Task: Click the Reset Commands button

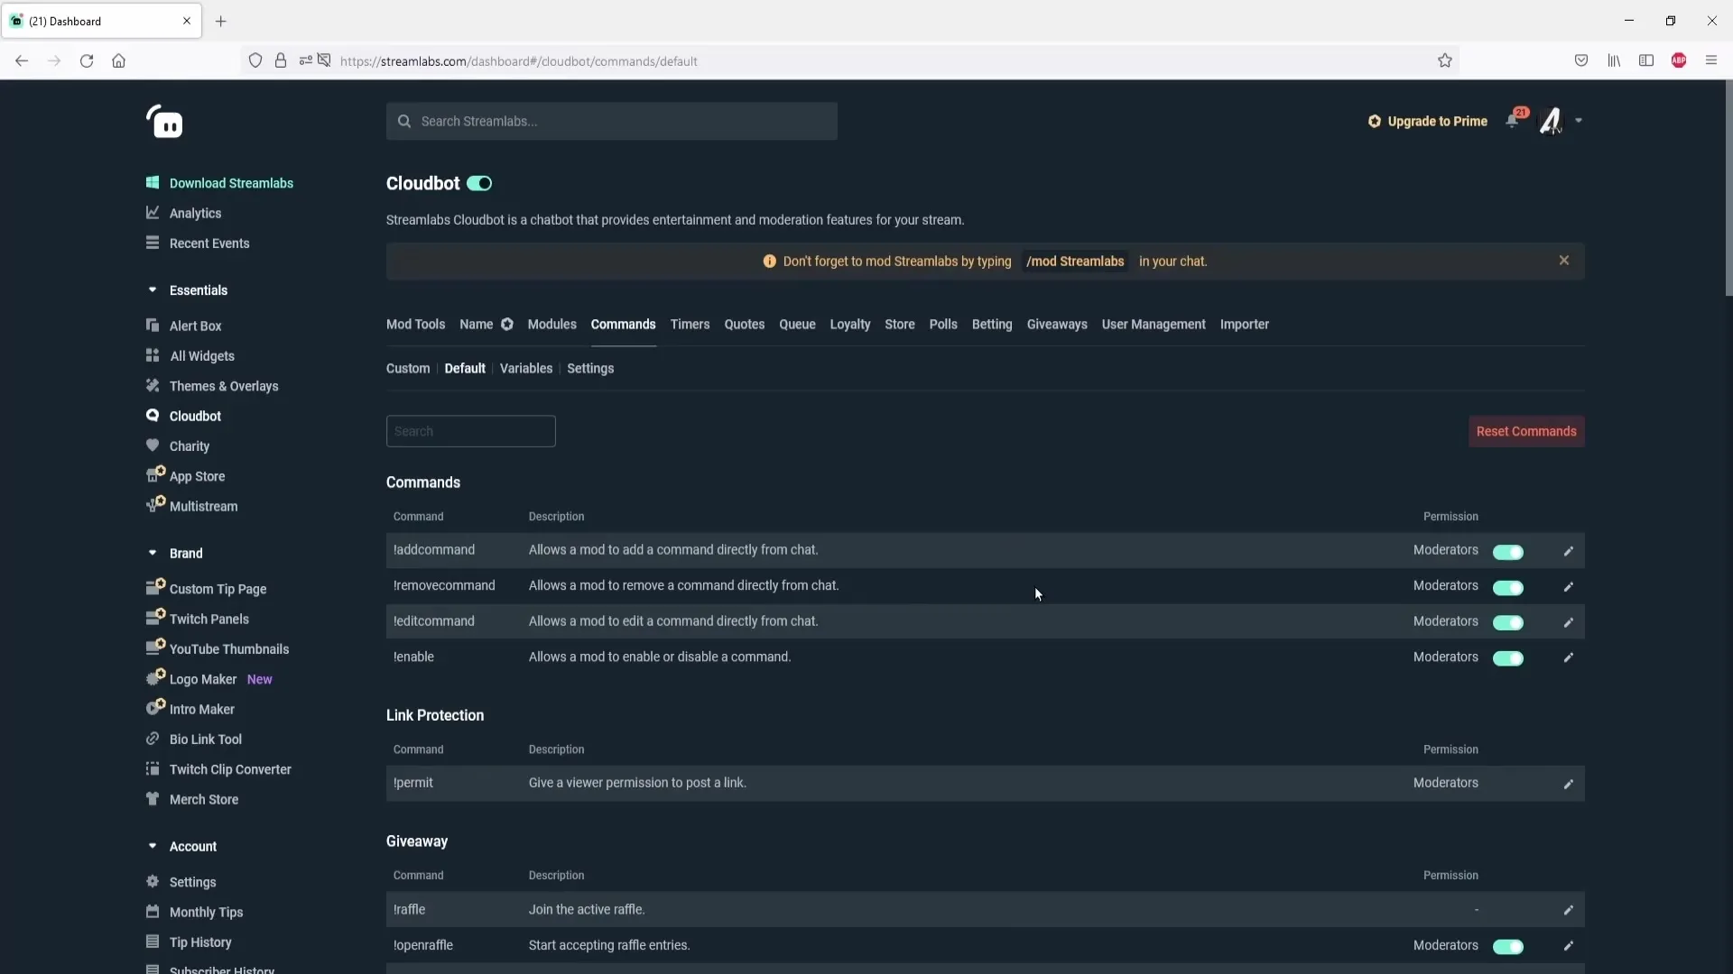Action: click(1525, 431)
